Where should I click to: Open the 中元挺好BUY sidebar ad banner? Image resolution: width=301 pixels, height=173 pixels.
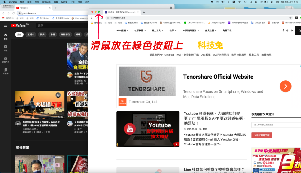pyautogui.click(x=276, y=160)
